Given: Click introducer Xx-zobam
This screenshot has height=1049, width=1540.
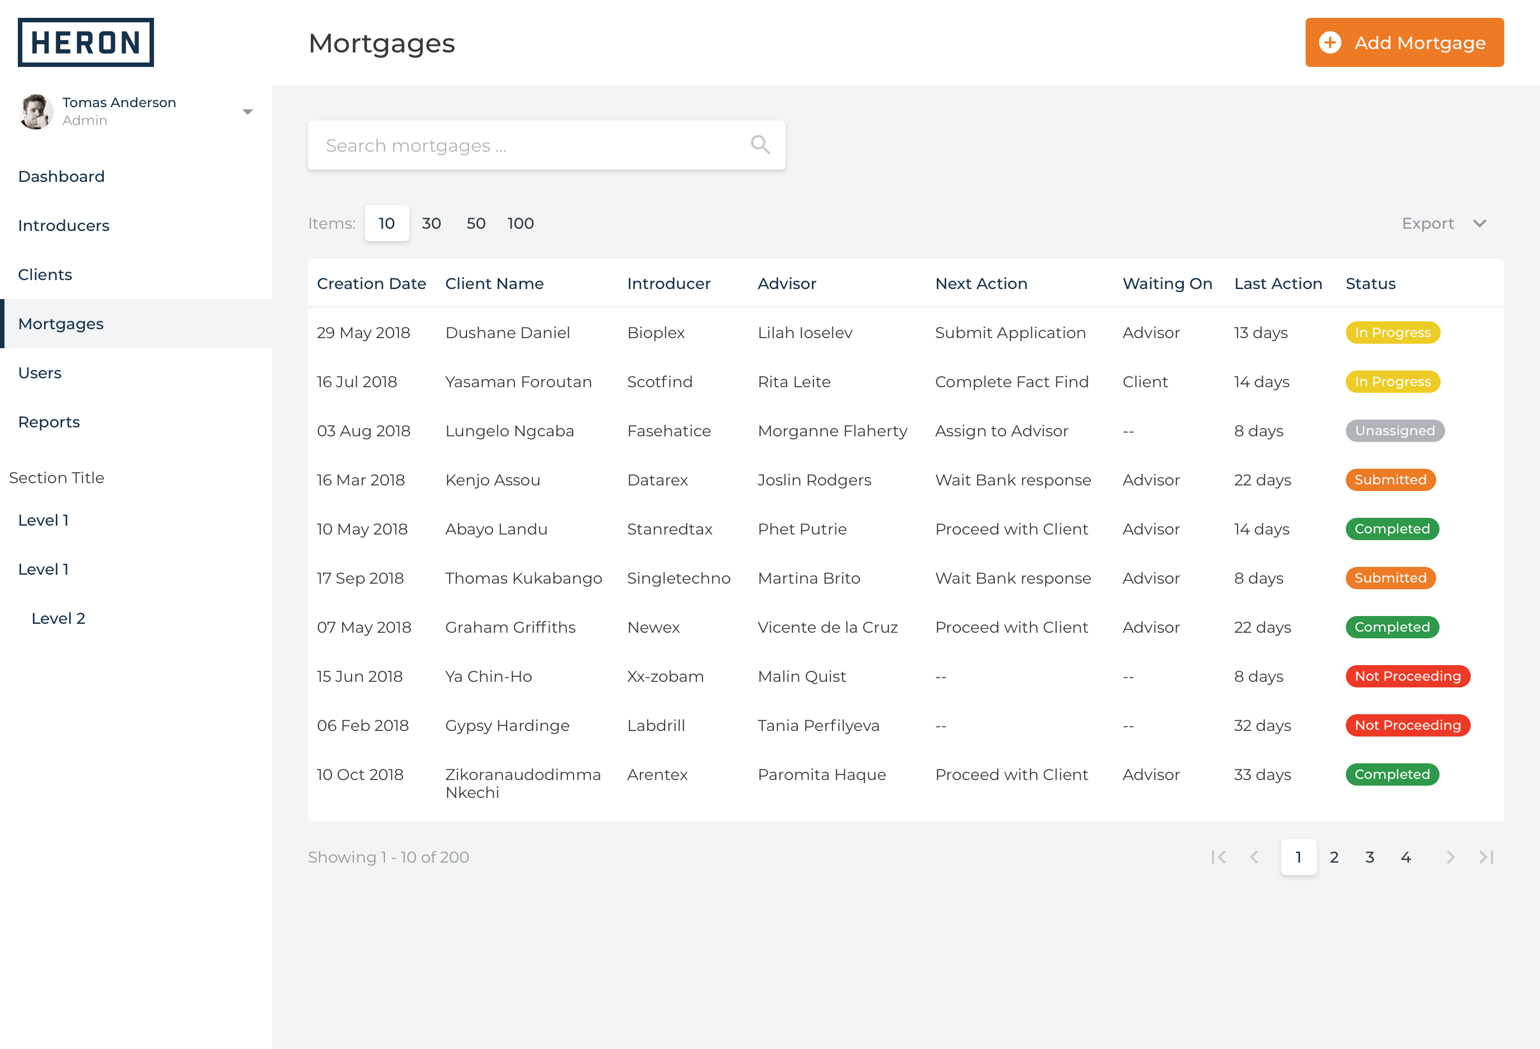Looking at the screenshot, I should click(665, 676).
